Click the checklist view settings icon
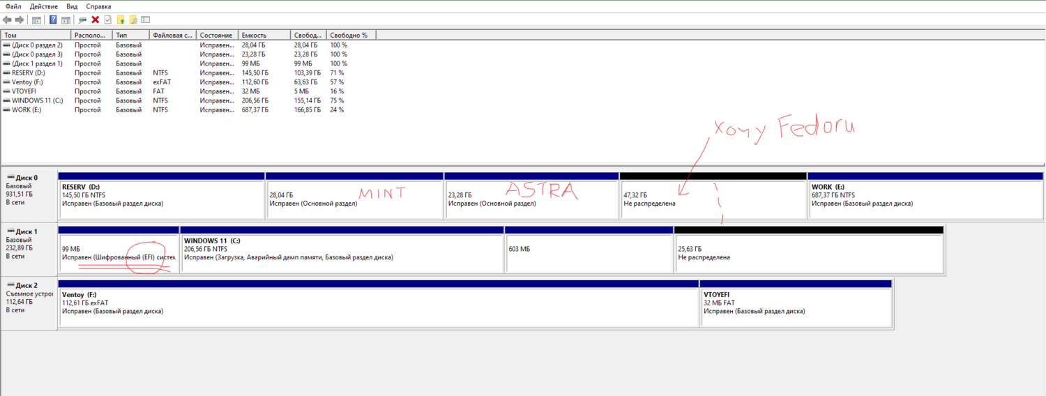 [145, 20]
